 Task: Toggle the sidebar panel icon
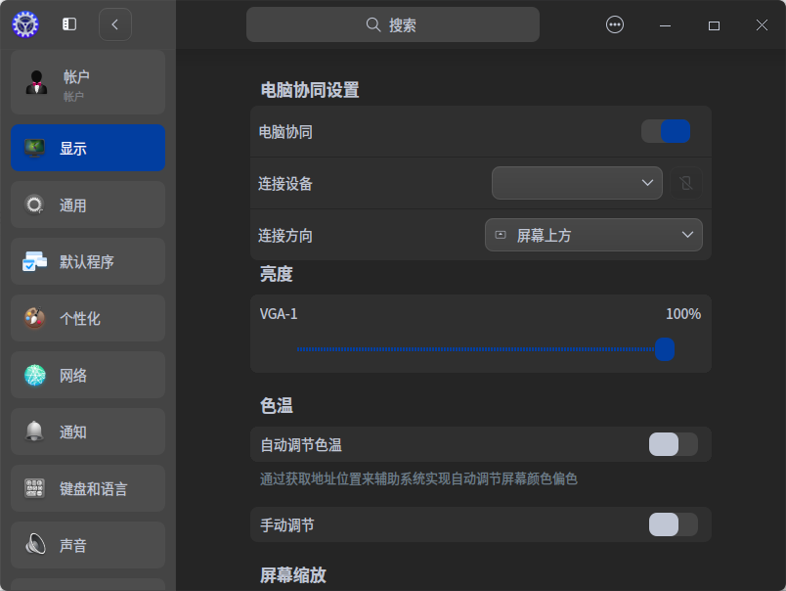click(69, 24)
